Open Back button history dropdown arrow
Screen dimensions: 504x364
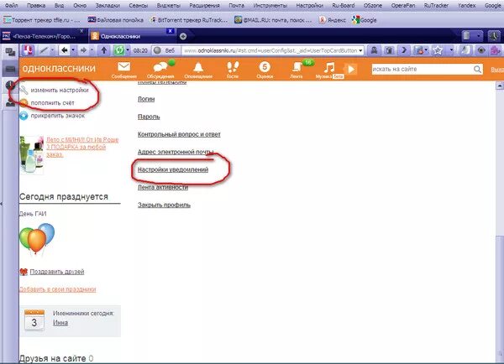(73, 50)
